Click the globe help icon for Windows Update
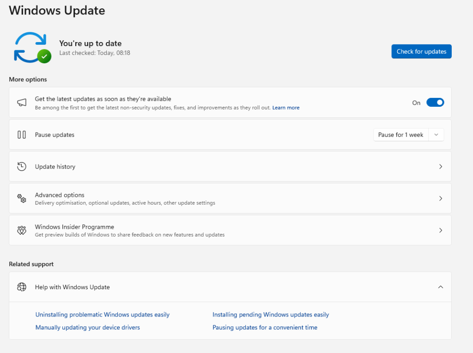 tap(22, 287)
